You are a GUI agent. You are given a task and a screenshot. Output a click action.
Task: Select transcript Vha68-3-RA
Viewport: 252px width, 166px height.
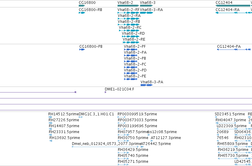(151, 10)
